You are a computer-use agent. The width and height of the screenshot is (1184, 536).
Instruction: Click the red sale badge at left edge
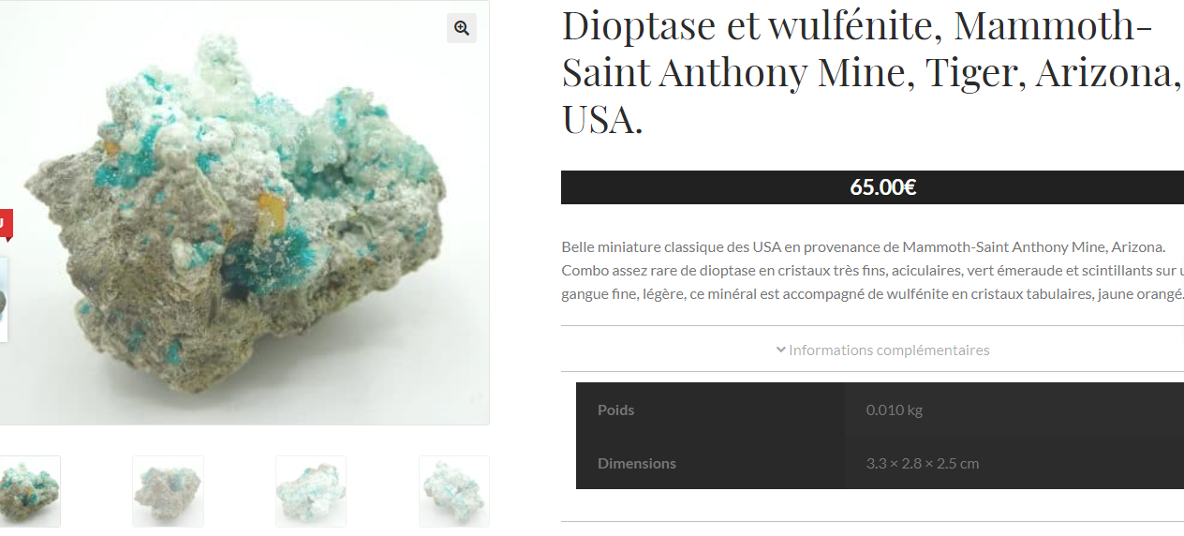6,223
